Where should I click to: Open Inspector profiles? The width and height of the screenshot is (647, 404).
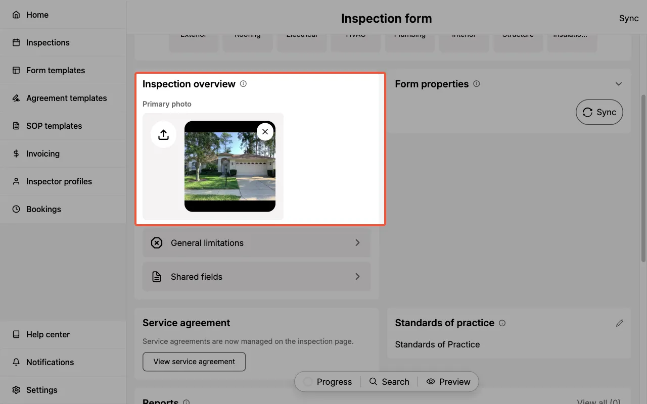63,181
